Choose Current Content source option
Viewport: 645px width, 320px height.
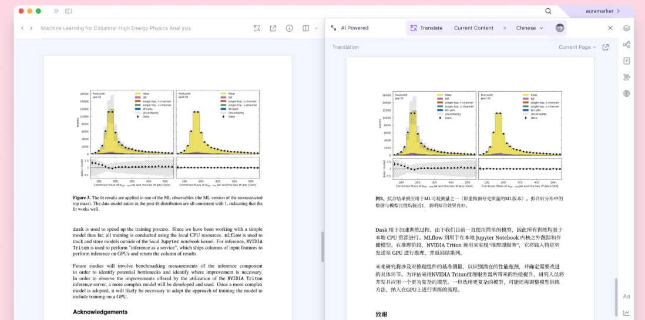click(473, 28)
